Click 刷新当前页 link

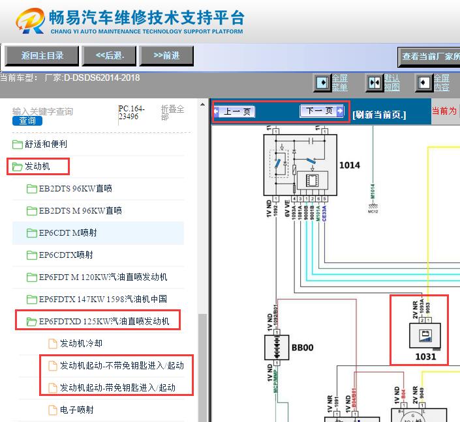coord(379,115)
